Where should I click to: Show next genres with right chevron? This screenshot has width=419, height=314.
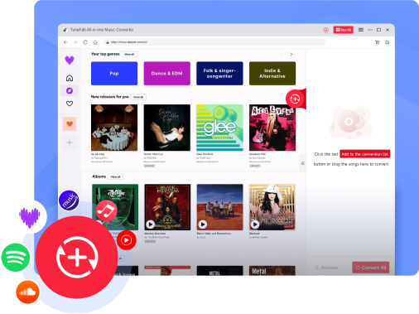point(291,55)
